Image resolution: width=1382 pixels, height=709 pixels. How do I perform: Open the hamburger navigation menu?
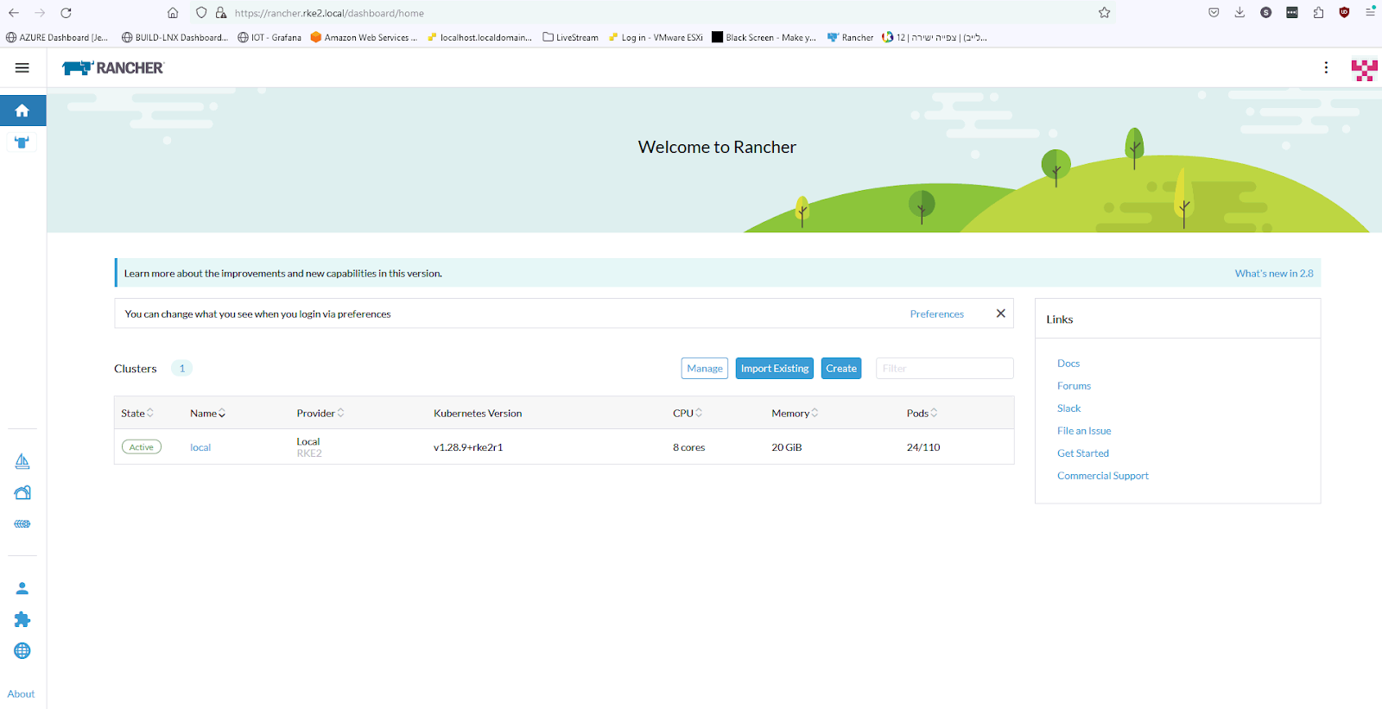[22, 67]
